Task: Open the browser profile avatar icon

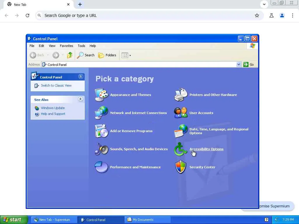Action: (x=282, y=15)
